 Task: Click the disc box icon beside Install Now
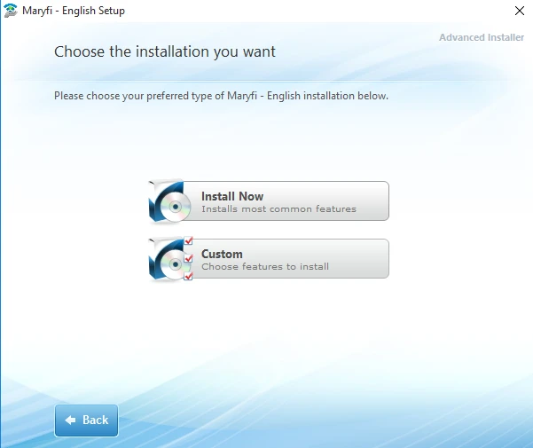coord(167,202)
